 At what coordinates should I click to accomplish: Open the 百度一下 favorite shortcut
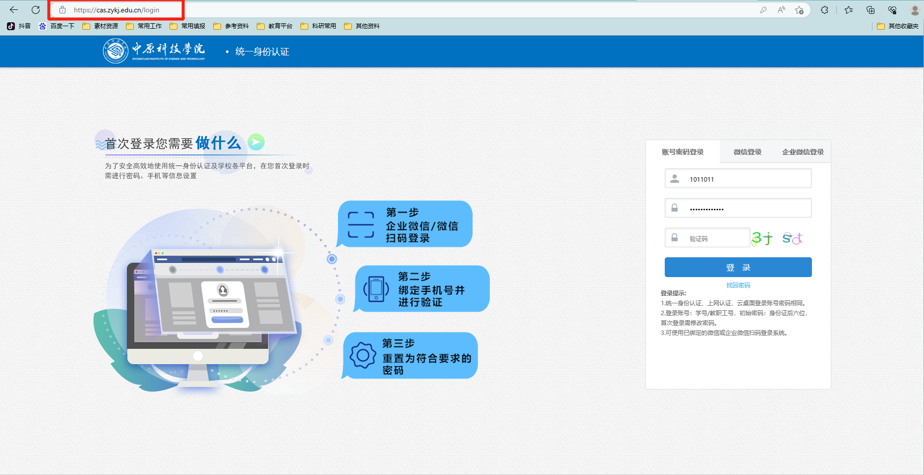click(57, 26)
